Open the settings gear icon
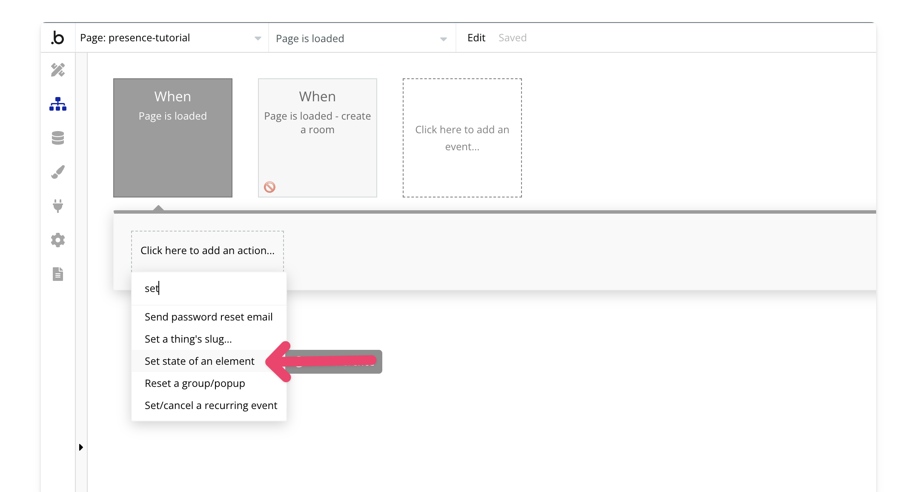Viewport: 917px width, 492px height. click(59, 240)
